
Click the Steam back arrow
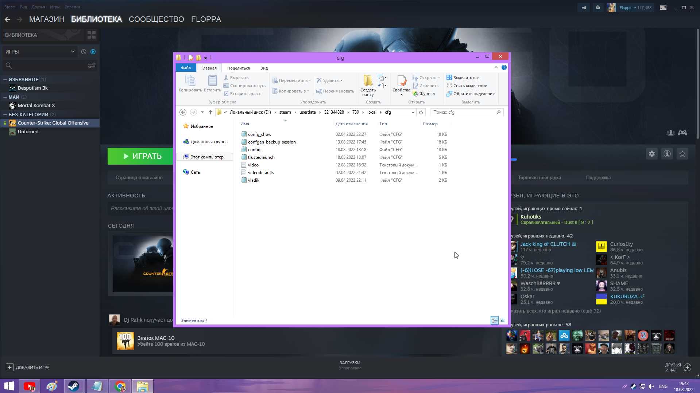pyautogui.click(x=8, y=19)
